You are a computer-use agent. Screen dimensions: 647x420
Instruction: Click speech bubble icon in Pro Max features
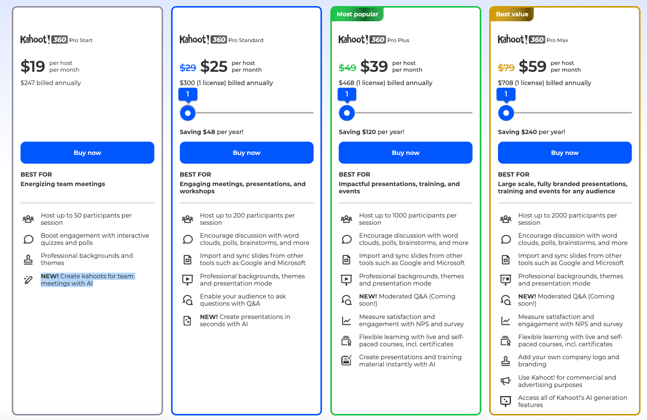pyautogui.click(x=506, y=239)
